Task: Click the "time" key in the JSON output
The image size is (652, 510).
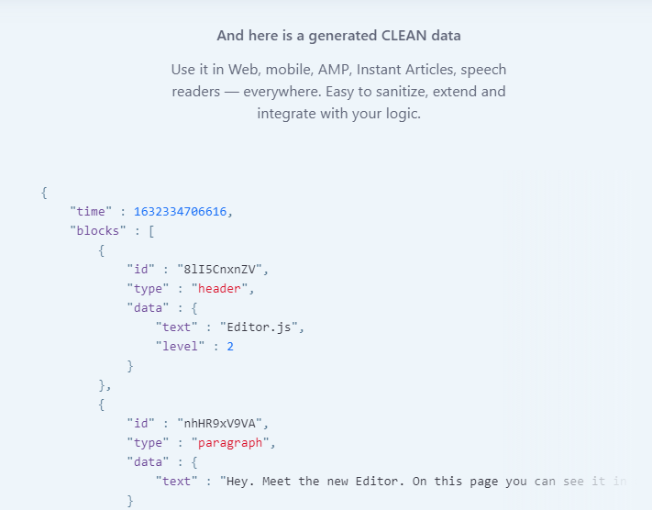Action: [x=92, y=212]
